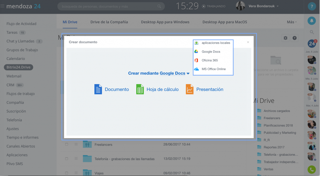320x176 pixels.
Task: Open CRM in the sidebar
Action: pos(10,85)
